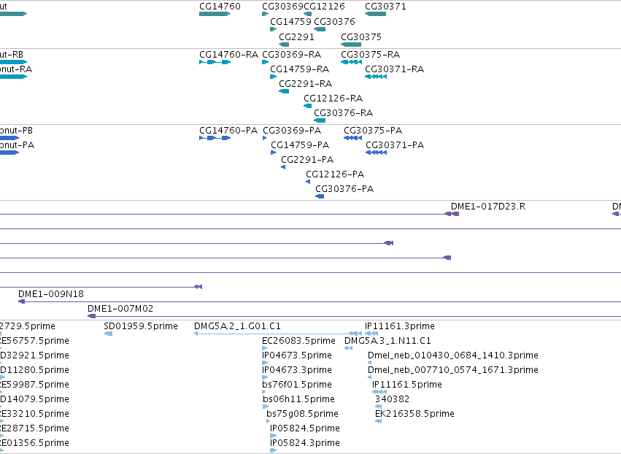Click the IP04673.5prime label
This screenshot has height=454, width=621.
(x=297, y=355)
